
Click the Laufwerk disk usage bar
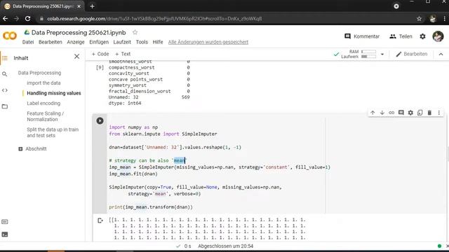[x=368, y=57]
